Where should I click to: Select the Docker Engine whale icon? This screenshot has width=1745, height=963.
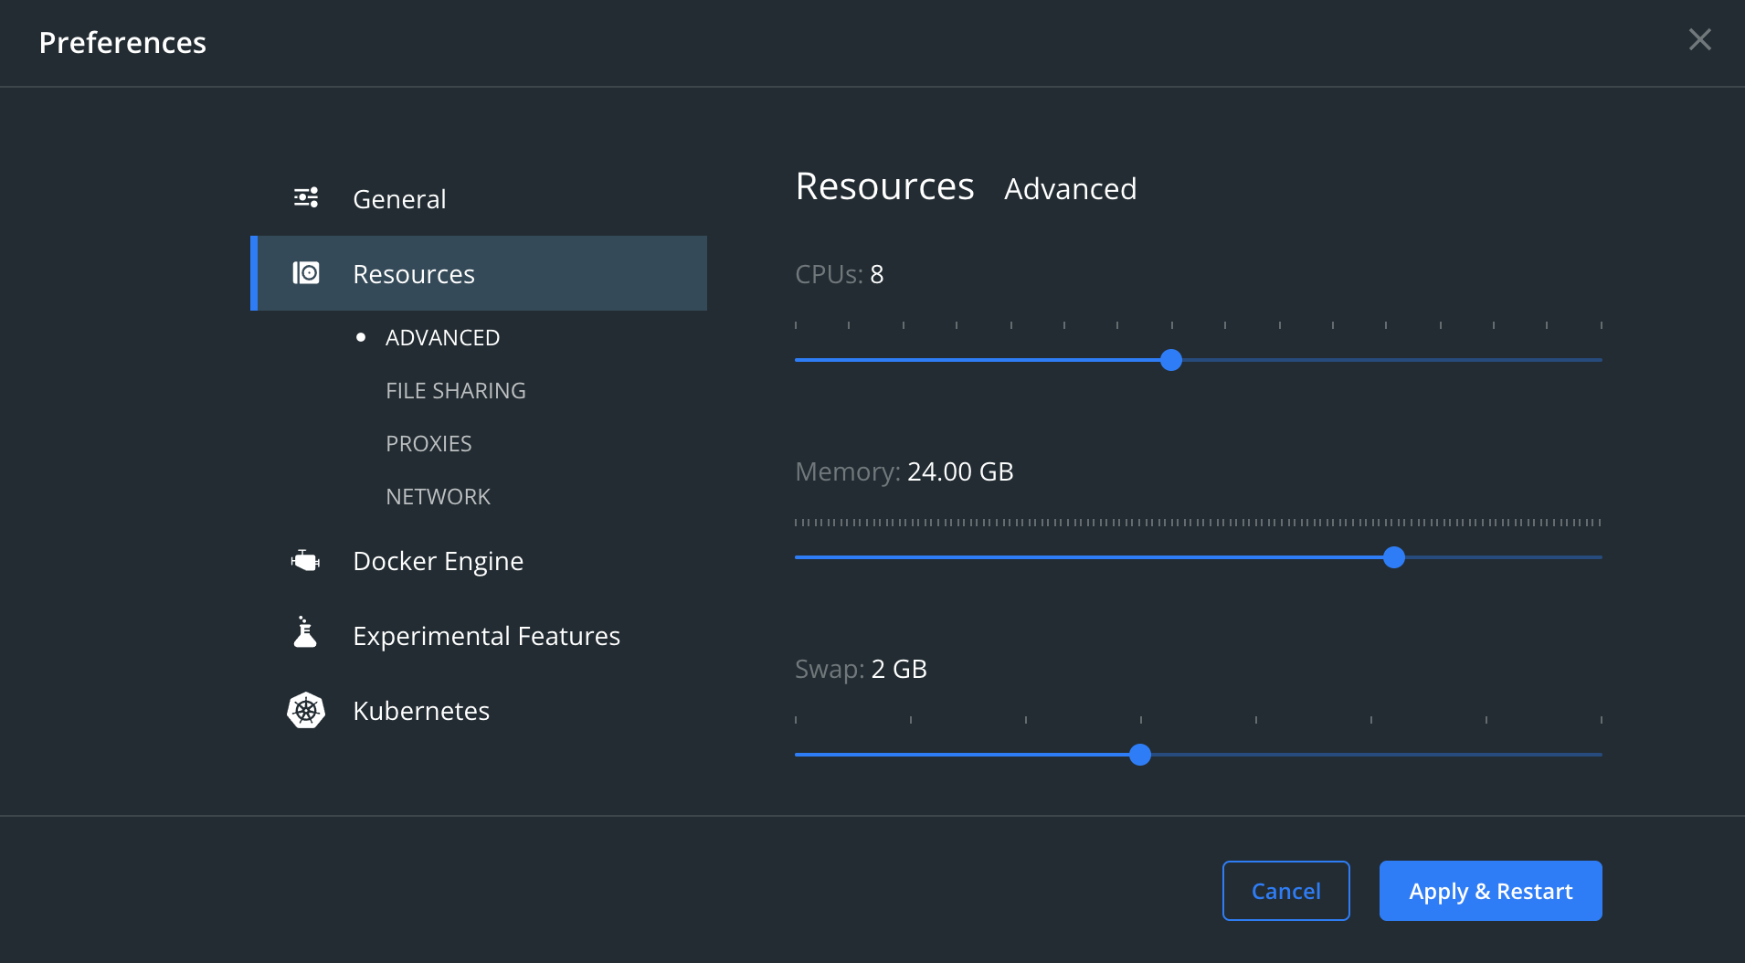click(305, 560)
